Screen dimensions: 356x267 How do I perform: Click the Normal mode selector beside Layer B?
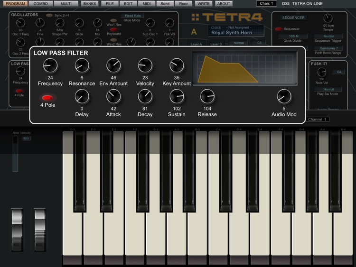(x=239, y=43)
